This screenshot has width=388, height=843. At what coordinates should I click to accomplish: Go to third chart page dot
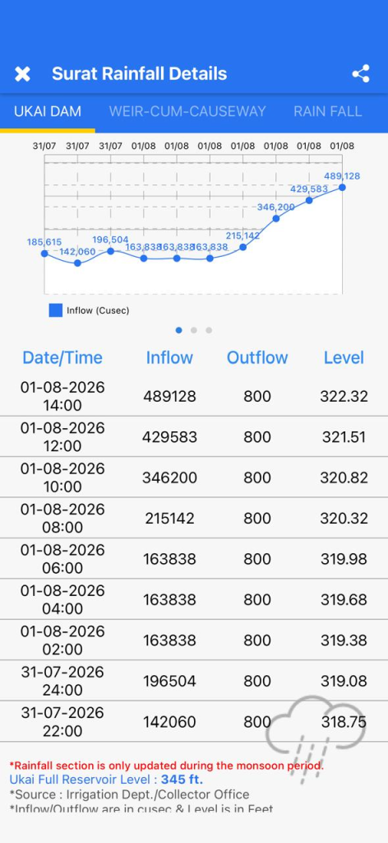tap(209, 330)
